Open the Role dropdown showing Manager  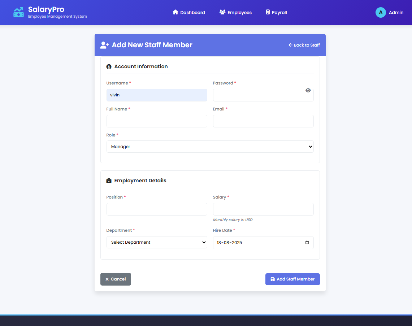click(210, 147)
